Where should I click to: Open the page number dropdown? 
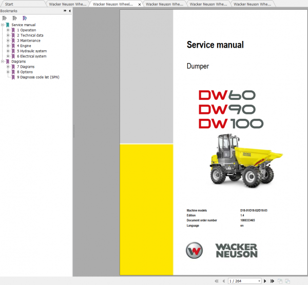[259, 281]
